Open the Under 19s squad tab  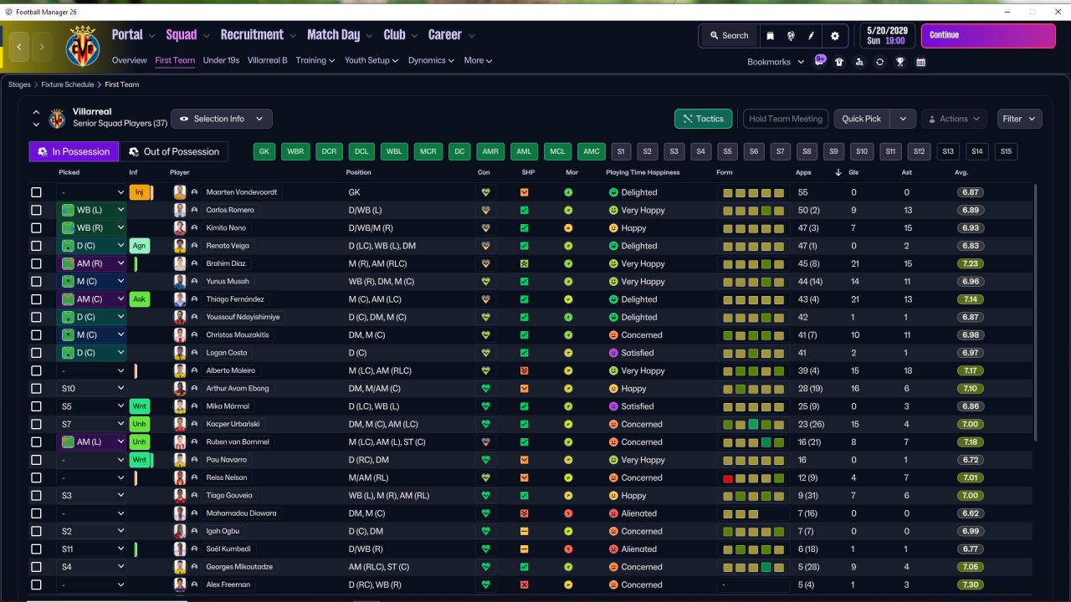click(221, 60)
